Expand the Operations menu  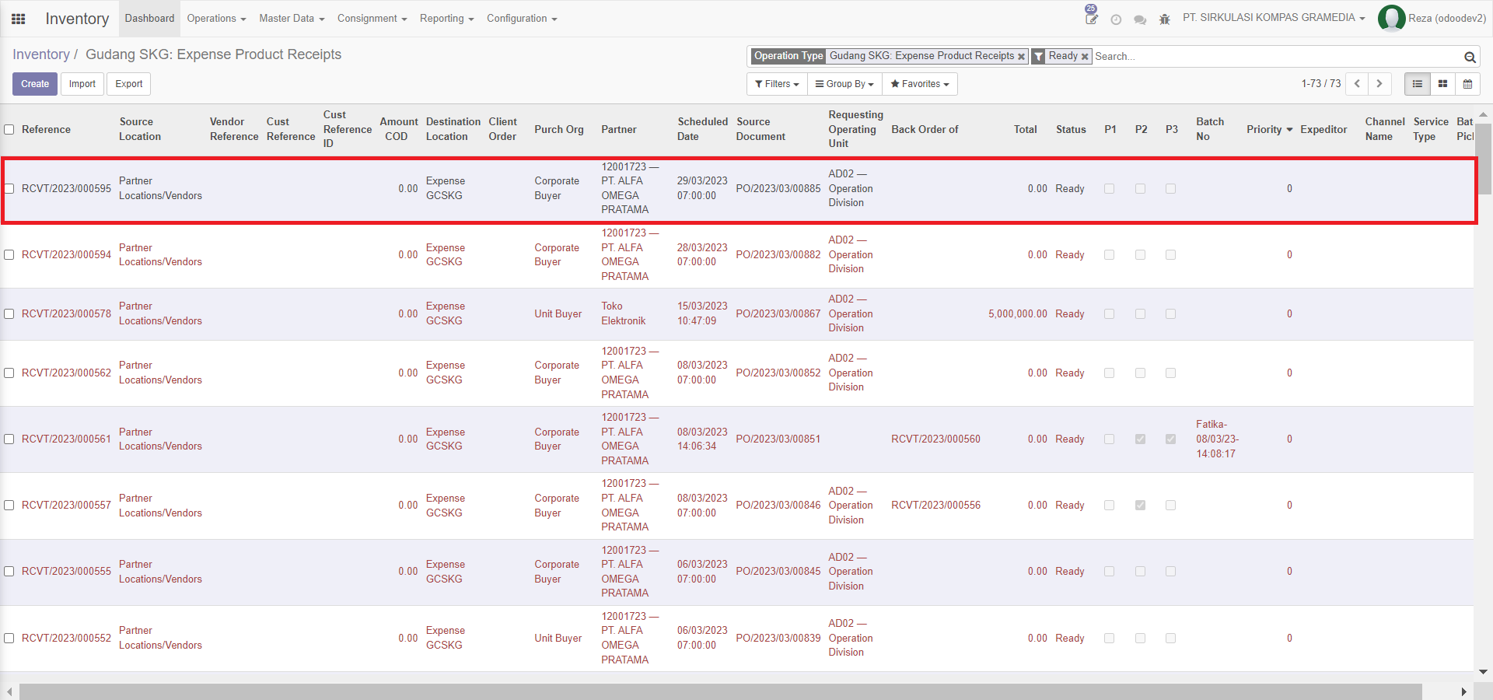(216, 19)
